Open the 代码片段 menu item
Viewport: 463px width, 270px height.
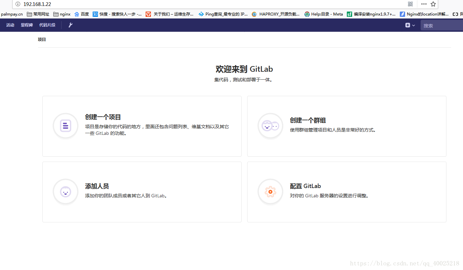(47, 25)
